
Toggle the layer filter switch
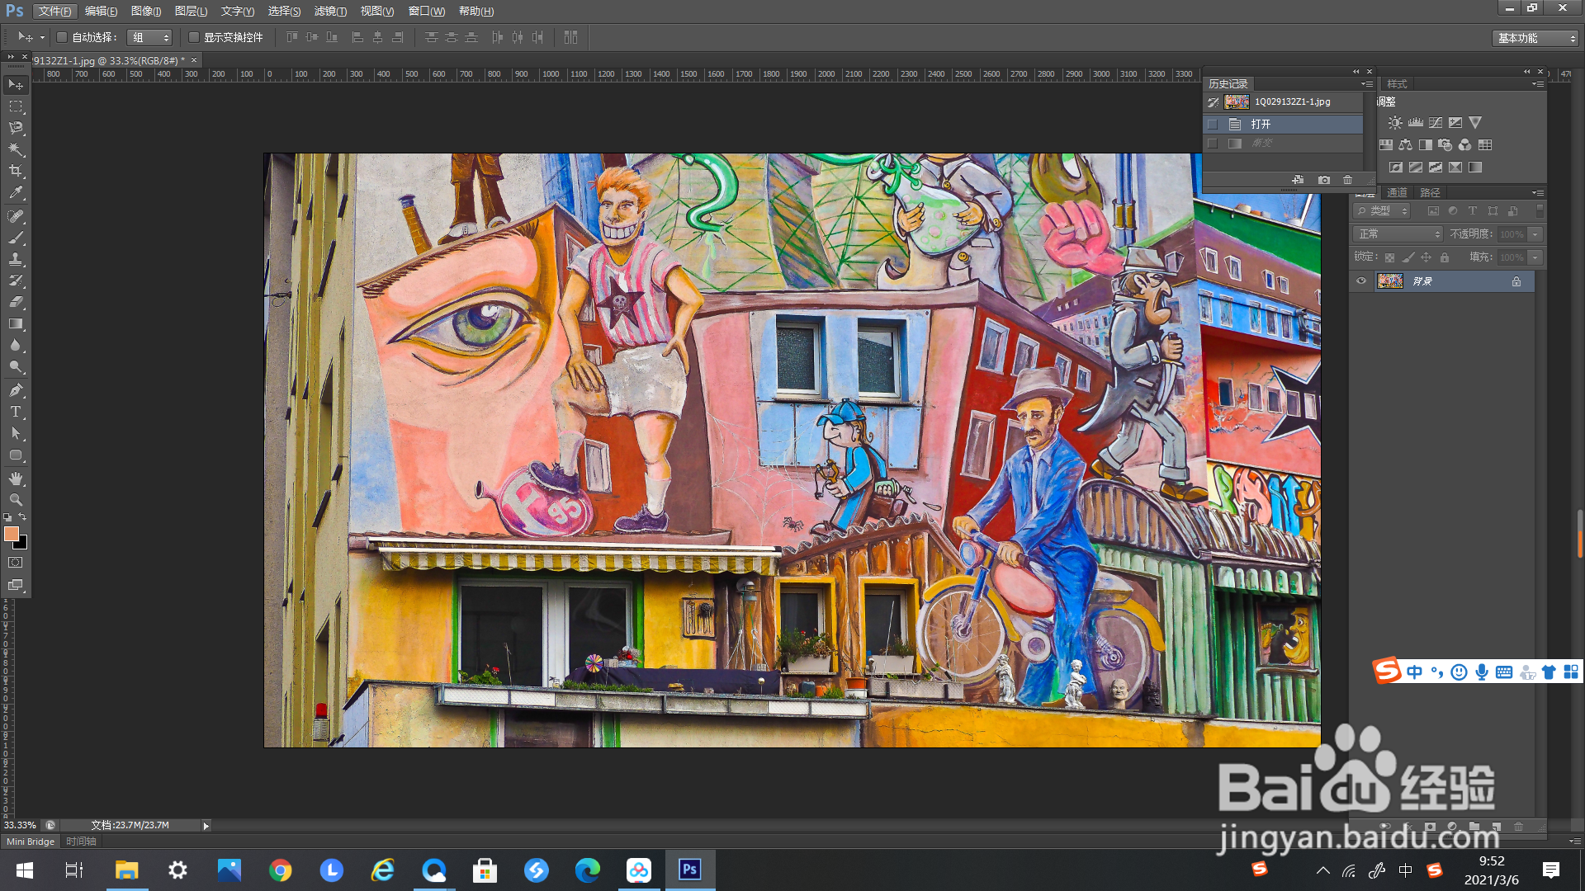pyautogui.click(x=1540, y=211)
